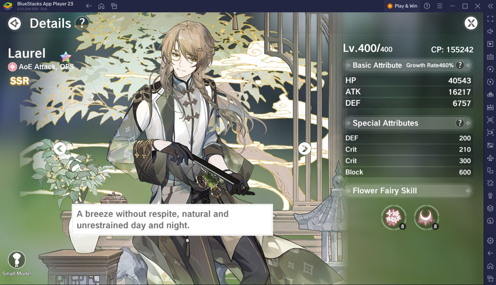Open the BlueStacks help icon in the title bar
This screenshot has width=496, height=285.
427,6
